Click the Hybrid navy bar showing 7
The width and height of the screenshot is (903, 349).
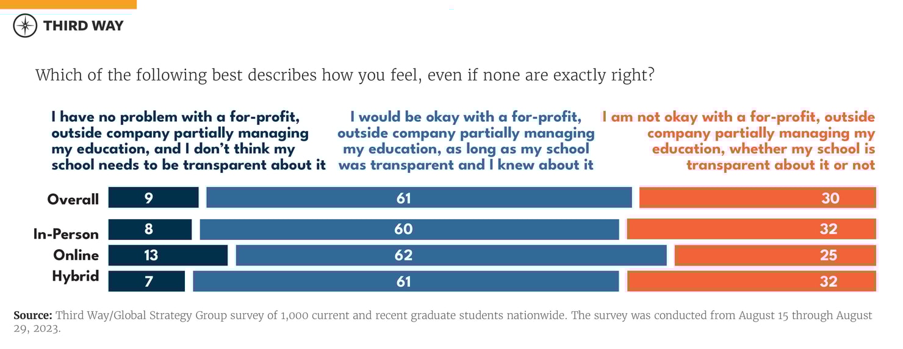click(146, 281)
